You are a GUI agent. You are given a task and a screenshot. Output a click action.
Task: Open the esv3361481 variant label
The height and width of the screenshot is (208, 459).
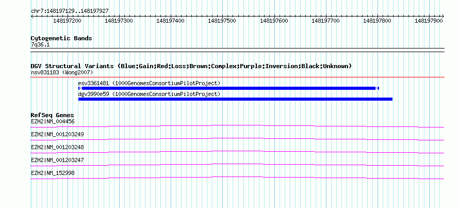[149, 83]
